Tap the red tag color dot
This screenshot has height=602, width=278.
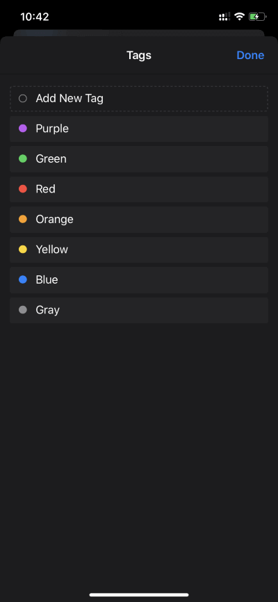[x=23, y=189]
